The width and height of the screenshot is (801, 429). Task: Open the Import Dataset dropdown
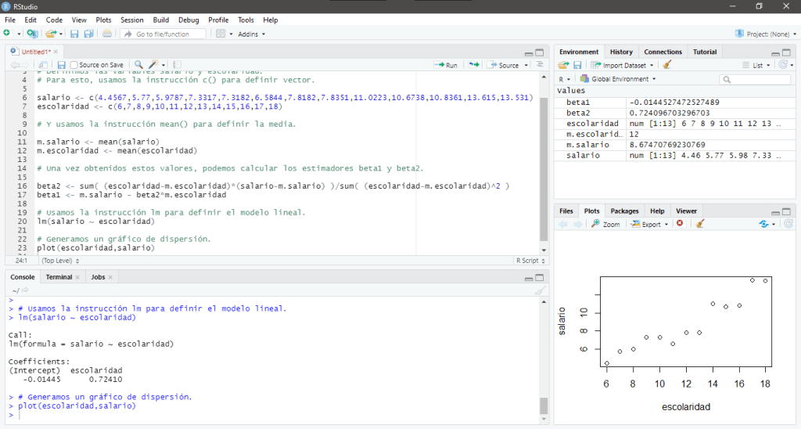tap(623, 65)
